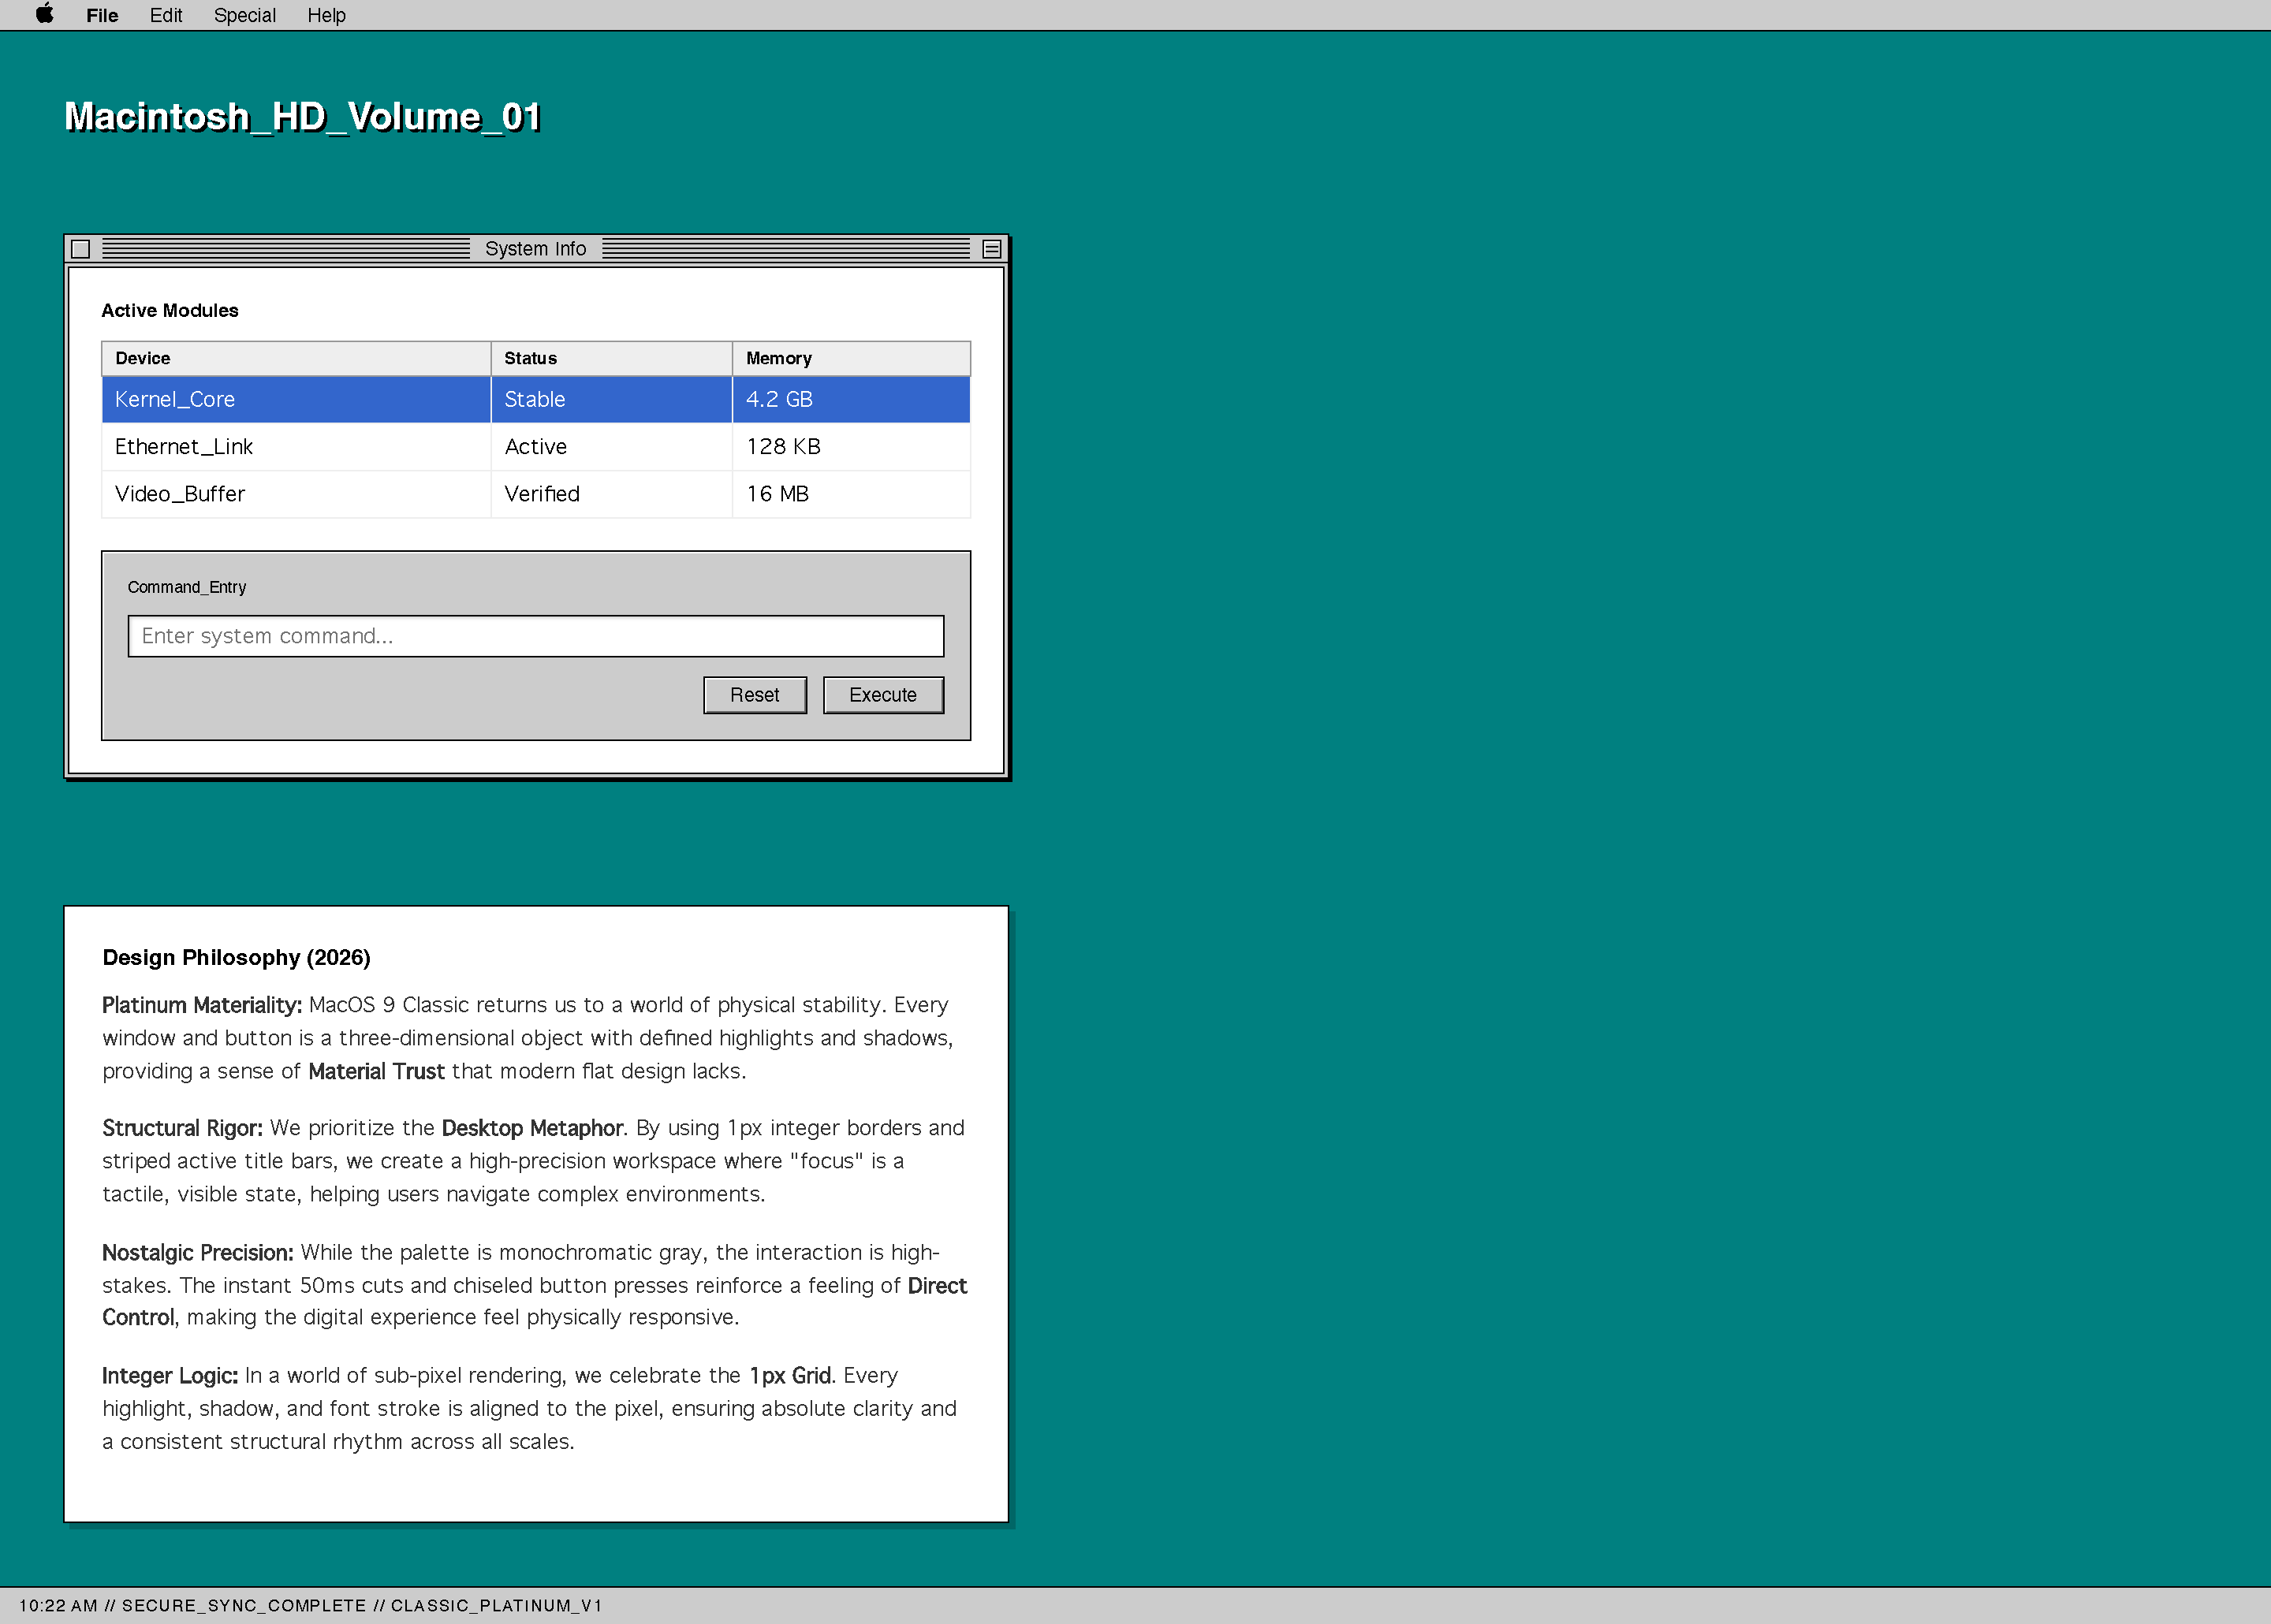Screen dimensions: 2271x1624
Task: Click the Apple logo menu icon
Action: coord(44,14)
